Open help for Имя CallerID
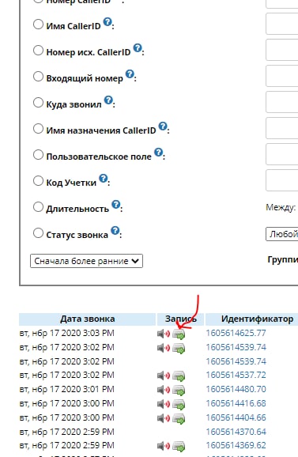The width and height of the screenshot is (298, 457). (108, 21)
